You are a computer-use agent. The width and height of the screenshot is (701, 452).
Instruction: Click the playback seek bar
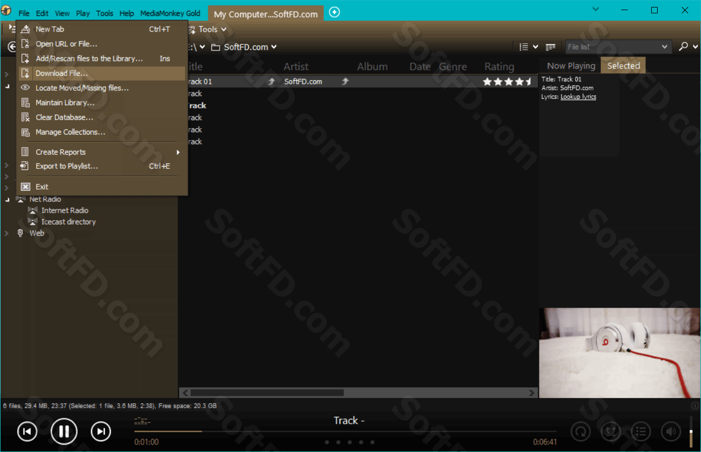click(345, 431)
